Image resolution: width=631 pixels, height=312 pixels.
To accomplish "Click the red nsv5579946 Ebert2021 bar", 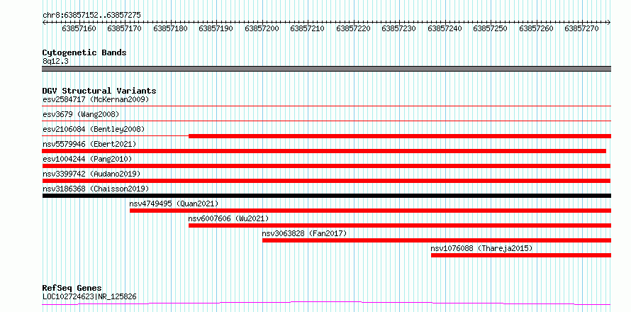I will [x=324, y=151].
